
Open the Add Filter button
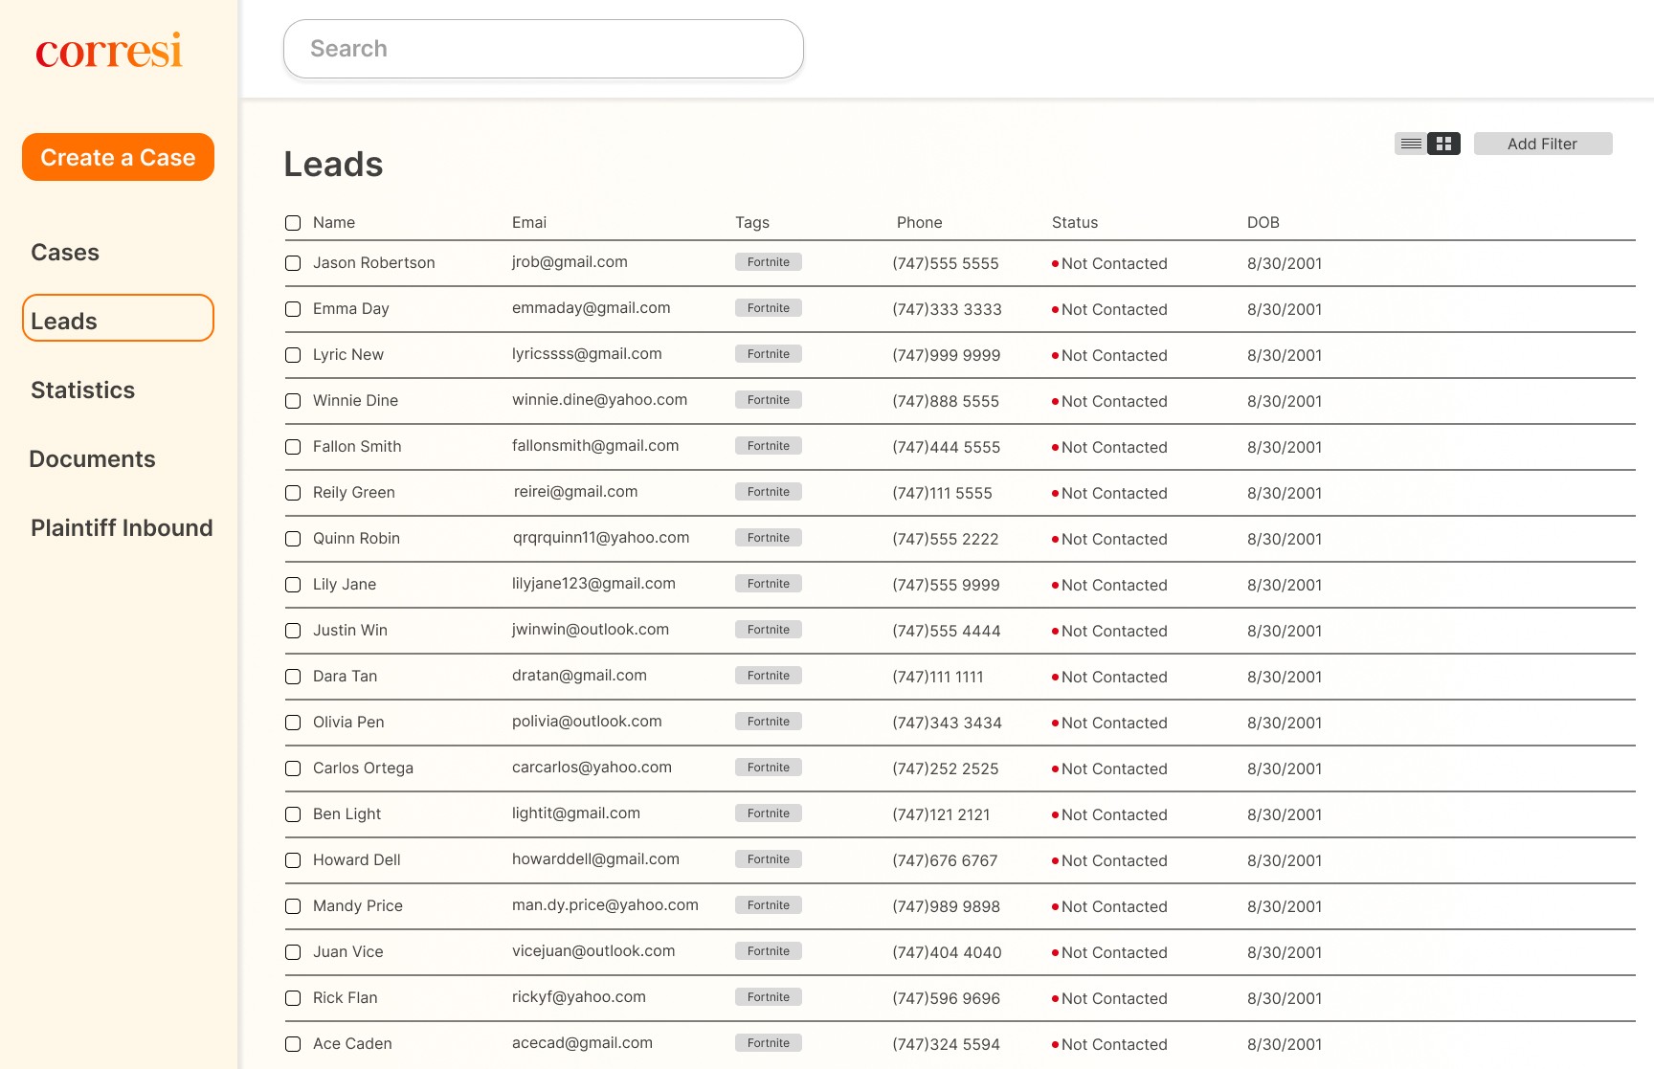click(1543, 144)
